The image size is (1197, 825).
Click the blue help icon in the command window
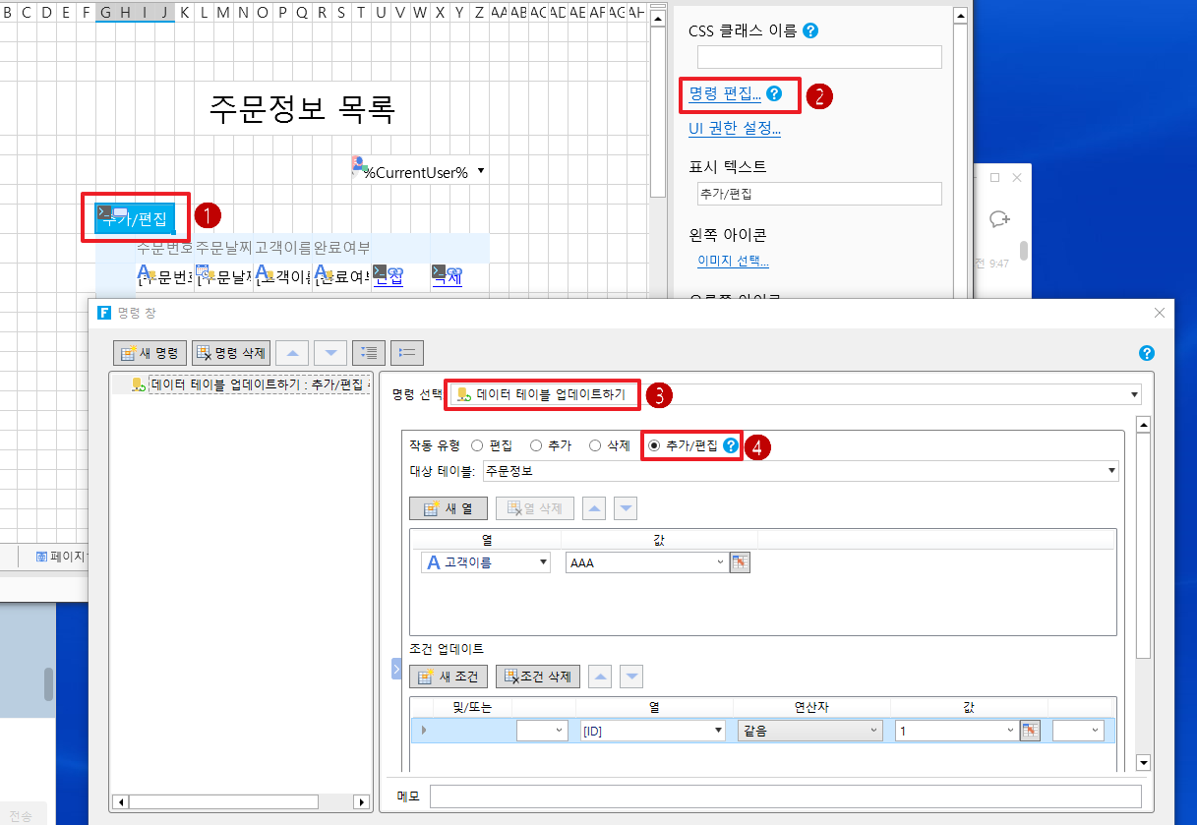(1146, 353)
